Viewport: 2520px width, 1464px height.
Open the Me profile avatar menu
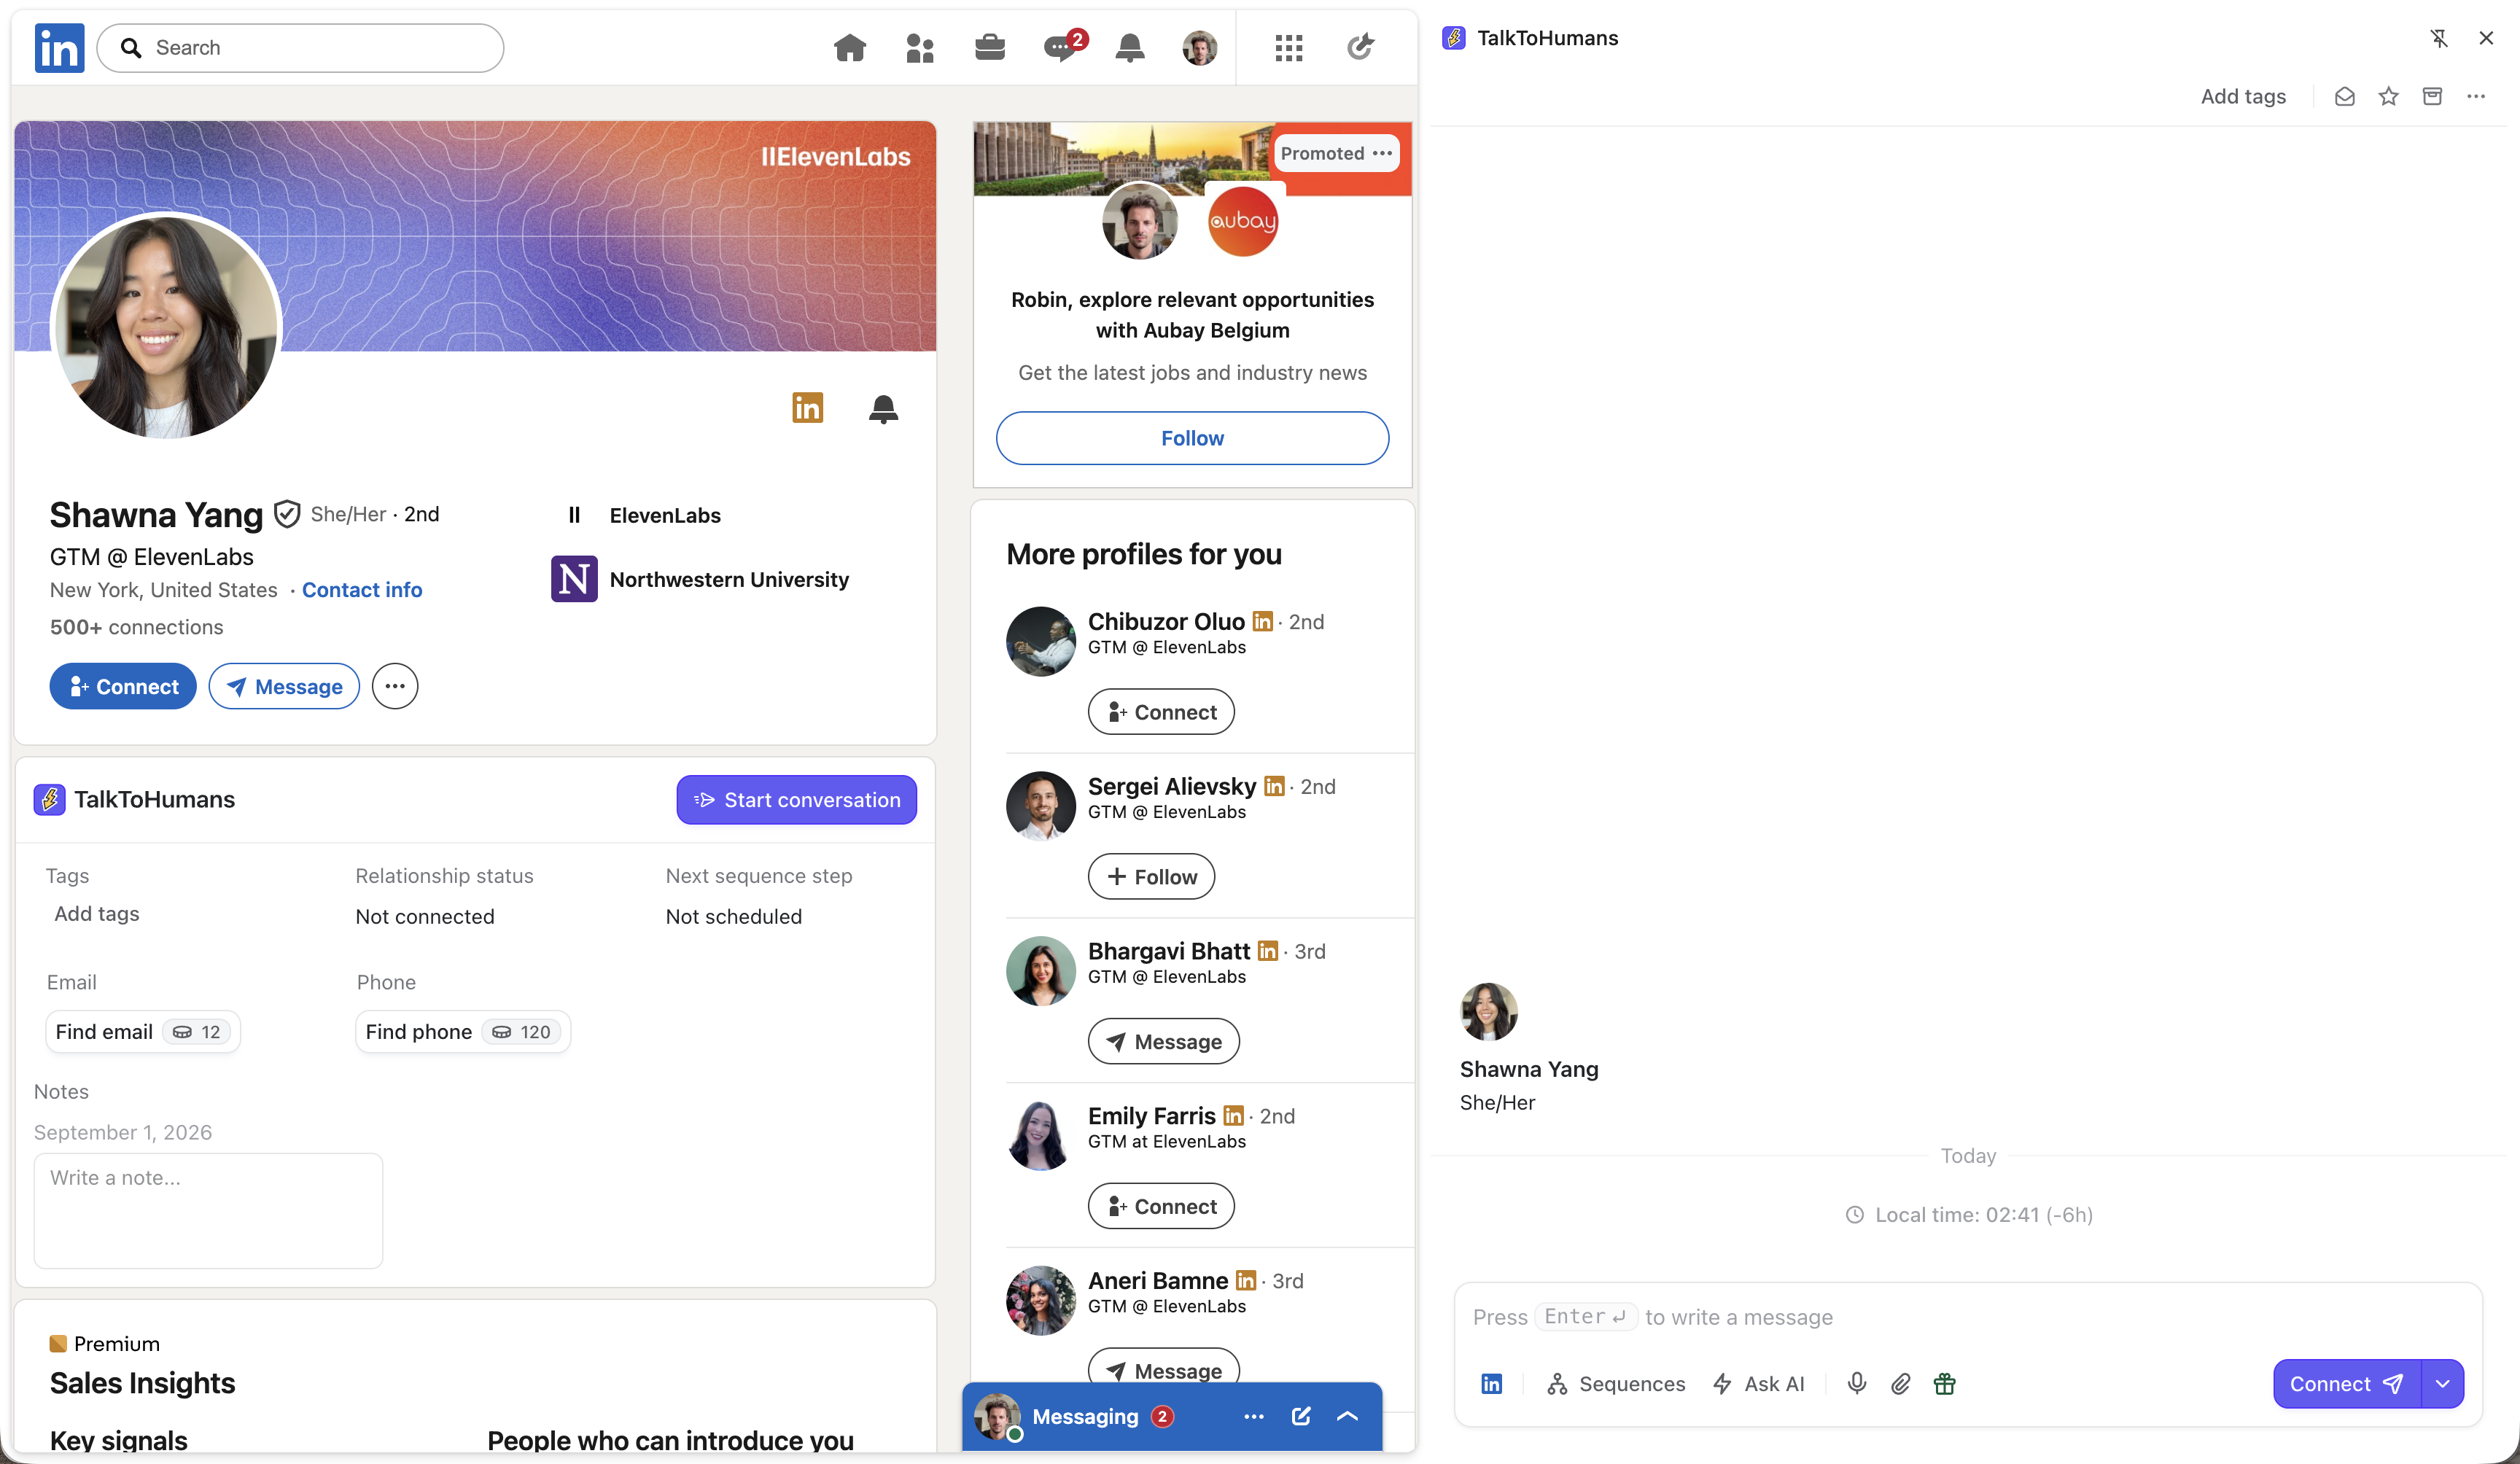(x=1199, y=47)
